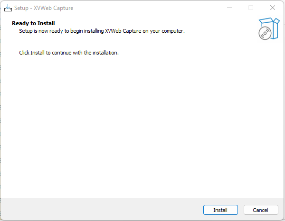The height and width of the screenshot is (221, 285).
Task: Click the "Setup is now ready" description line
Action: (x=101, y=31)
